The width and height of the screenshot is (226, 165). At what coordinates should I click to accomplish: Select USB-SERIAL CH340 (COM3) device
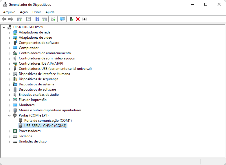click(45, 125)
